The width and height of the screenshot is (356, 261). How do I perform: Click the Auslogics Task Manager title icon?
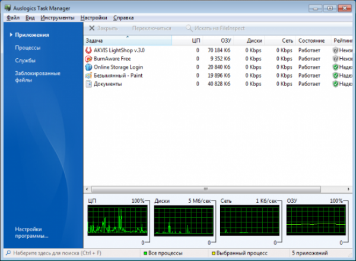tap(8, 8)
